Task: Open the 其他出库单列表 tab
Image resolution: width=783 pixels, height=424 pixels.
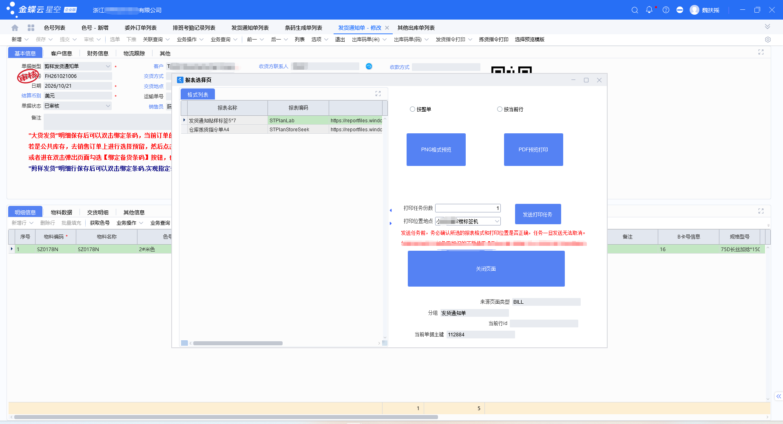Action: pyautogui.click(x=416, y=28)
